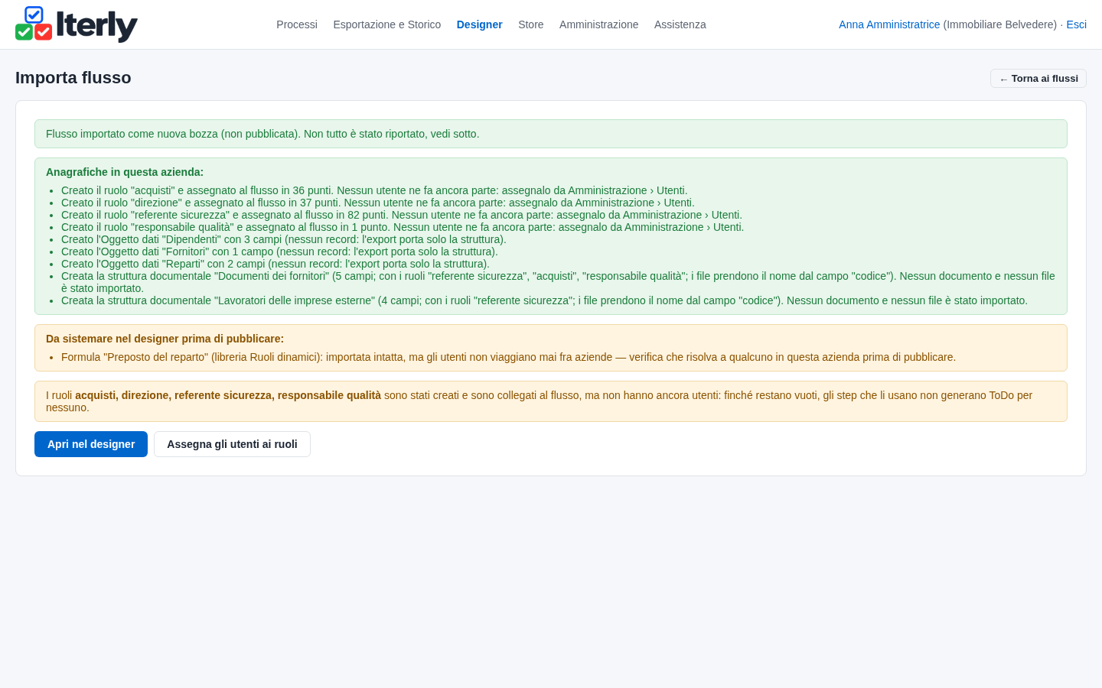The height and width of the screenshot is (688, 1102).
Task: Click the line about ruolo "direzione"
Action: click(378, 203)
